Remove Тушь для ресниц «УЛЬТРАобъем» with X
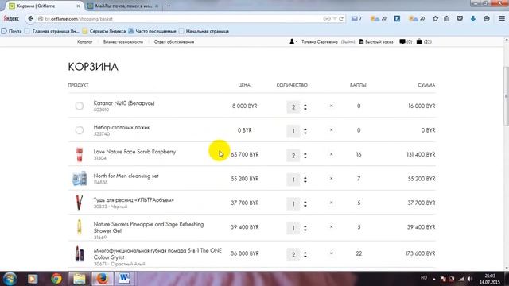509x286 pixels. tap(331, 203)
